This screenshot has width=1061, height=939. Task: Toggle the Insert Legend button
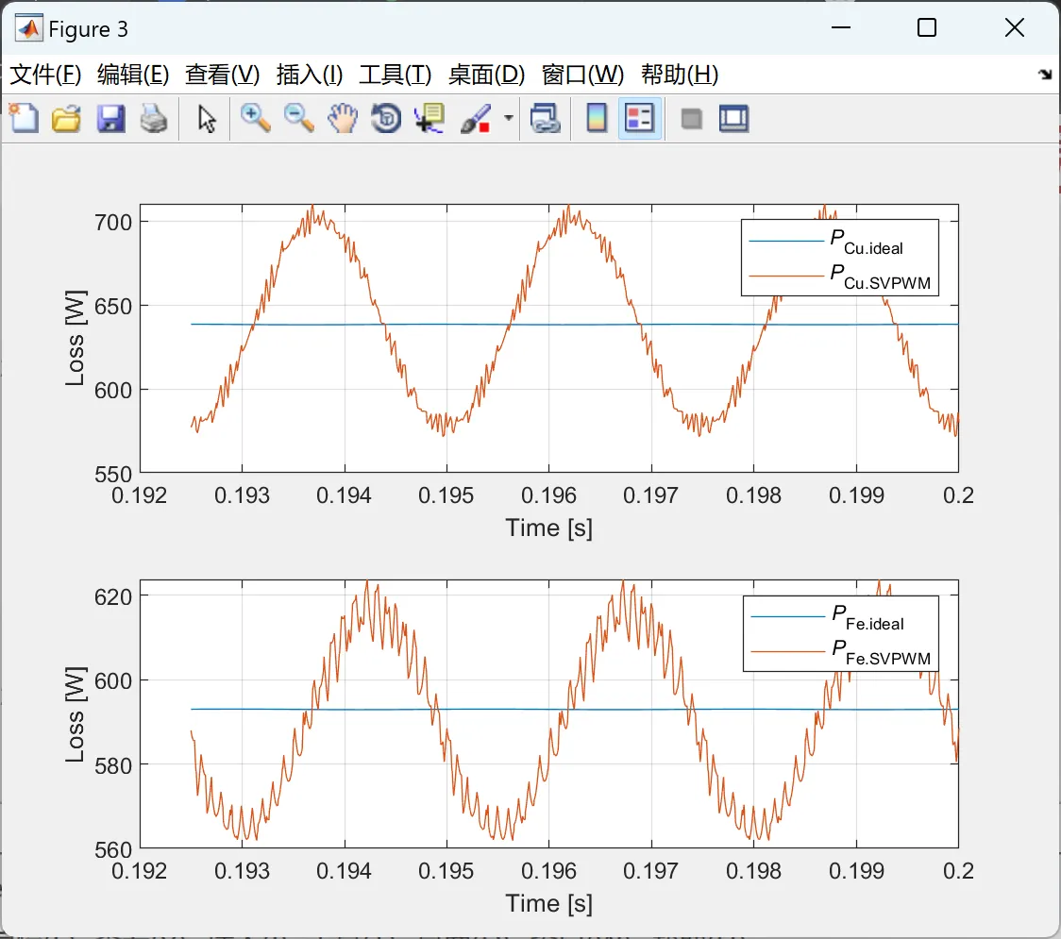click(639, 118)
